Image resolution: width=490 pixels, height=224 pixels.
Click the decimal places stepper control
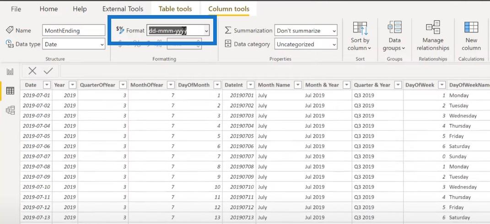click(199, 44)
